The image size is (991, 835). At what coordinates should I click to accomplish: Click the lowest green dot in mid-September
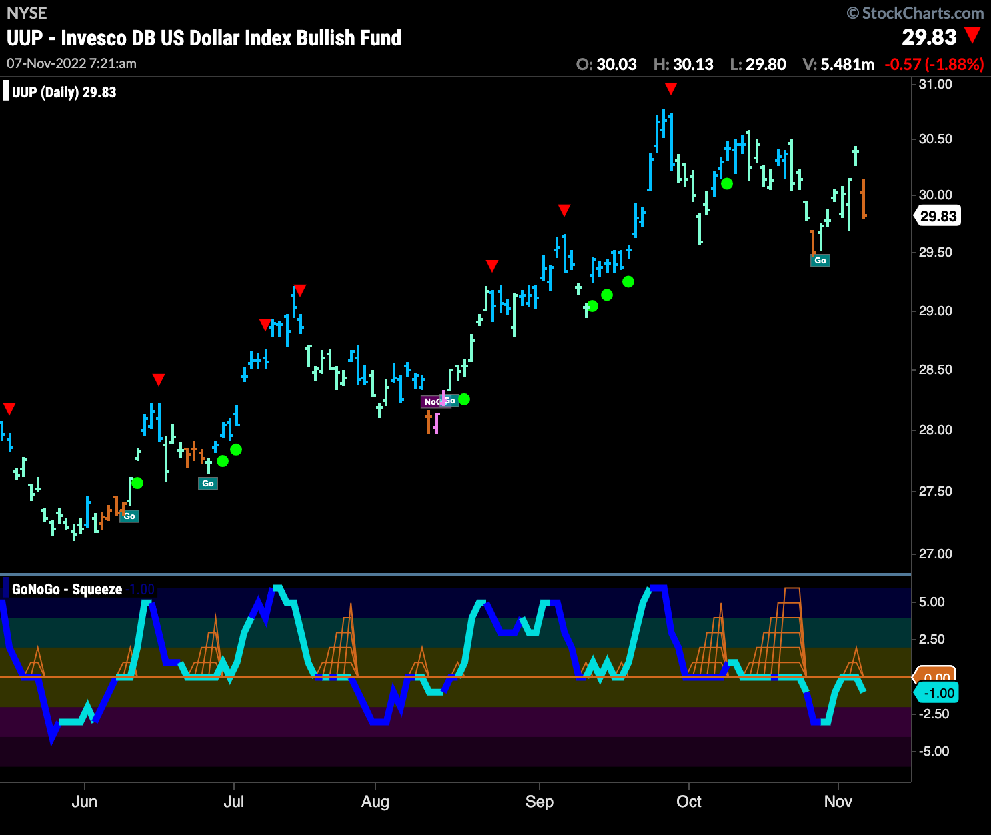coord(592,306)
